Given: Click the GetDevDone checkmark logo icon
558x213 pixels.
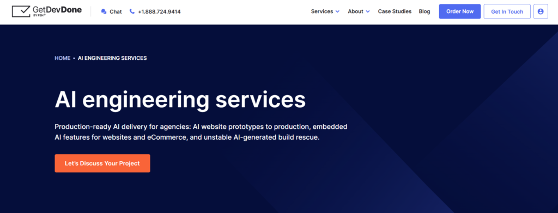Looking at the screenshot, I should (21, 11).
